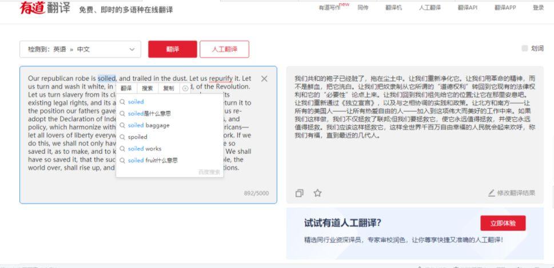The width and height of the screenshot is (554, 268).
Task: Open the language selection dropdown
Action: [80, 49]
